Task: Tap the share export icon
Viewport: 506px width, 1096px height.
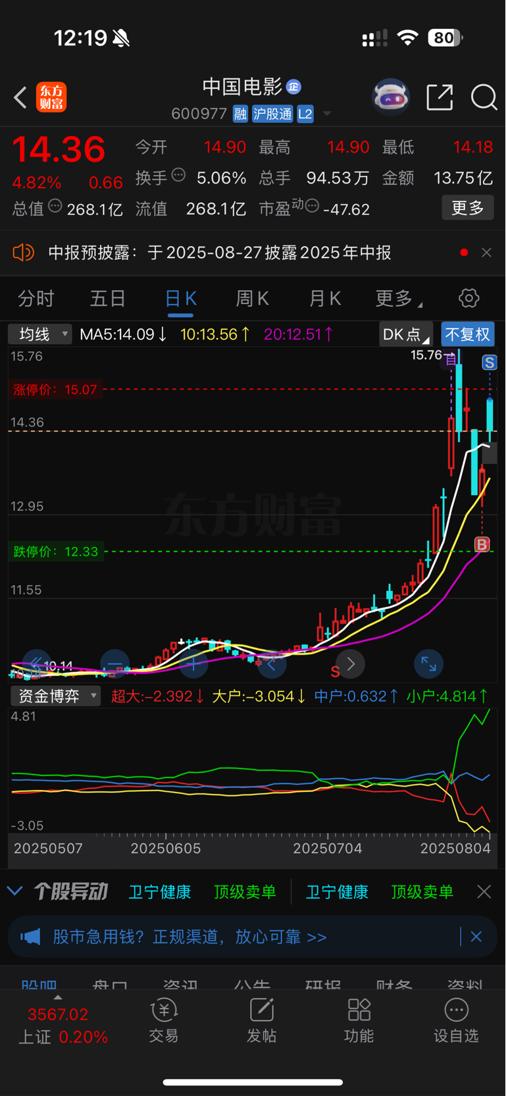Action: point(440,97)
